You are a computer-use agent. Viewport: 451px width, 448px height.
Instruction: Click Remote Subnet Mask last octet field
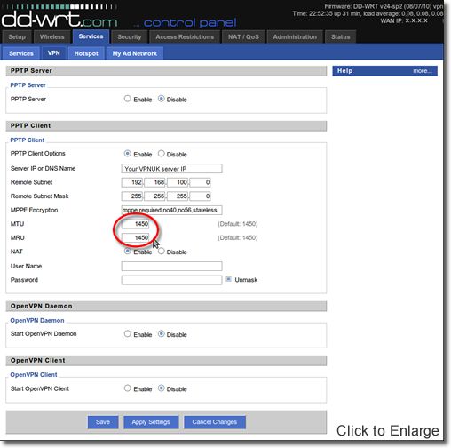201,196
